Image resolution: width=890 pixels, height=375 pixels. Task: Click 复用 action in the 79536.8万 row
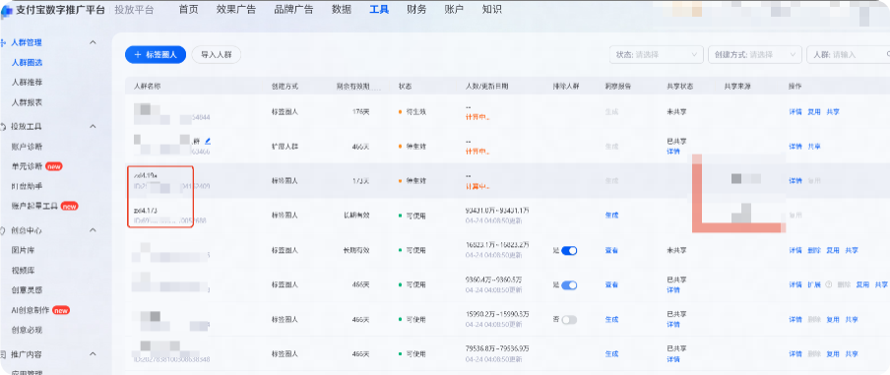coord(833,354)
